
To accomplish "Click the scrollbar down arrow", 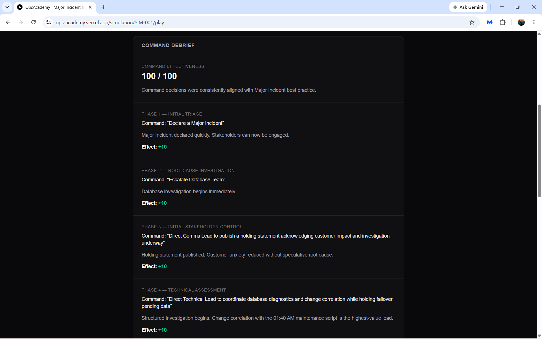I will coord(539,336).
